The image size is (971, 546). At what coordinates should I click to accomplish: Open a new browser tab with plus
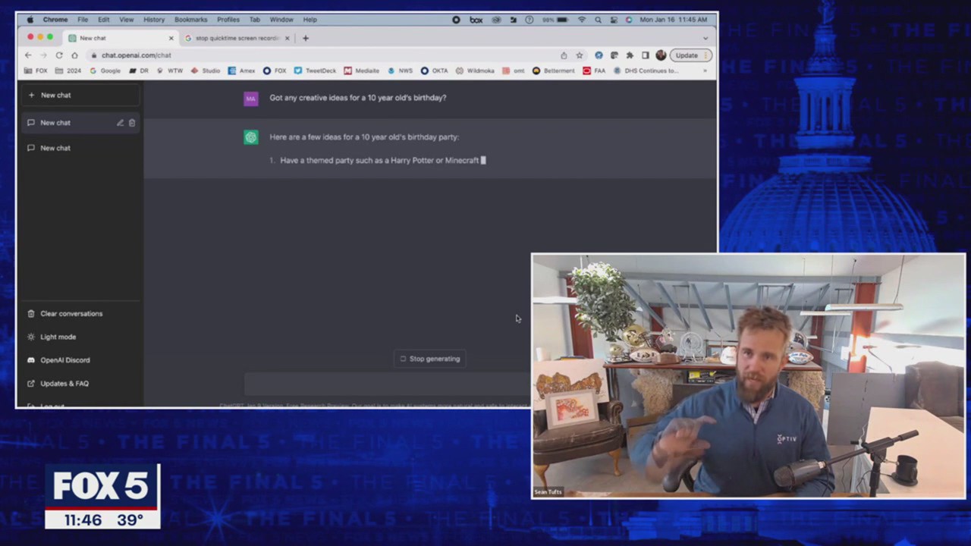pyautogui.click(x=306, y=38)
